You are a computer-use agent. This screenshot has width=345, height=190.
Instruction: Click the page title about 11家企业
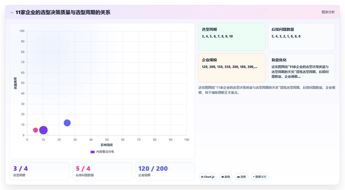(x=63, y=12)
